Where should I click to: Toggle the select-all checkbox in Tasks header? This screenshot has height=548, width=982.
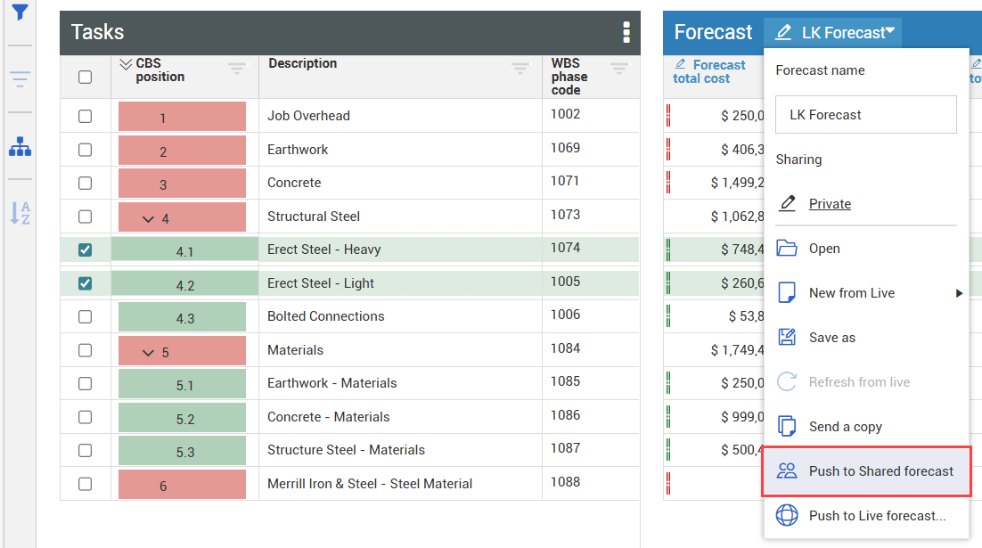pyautogui.click(x=85, y=77)
